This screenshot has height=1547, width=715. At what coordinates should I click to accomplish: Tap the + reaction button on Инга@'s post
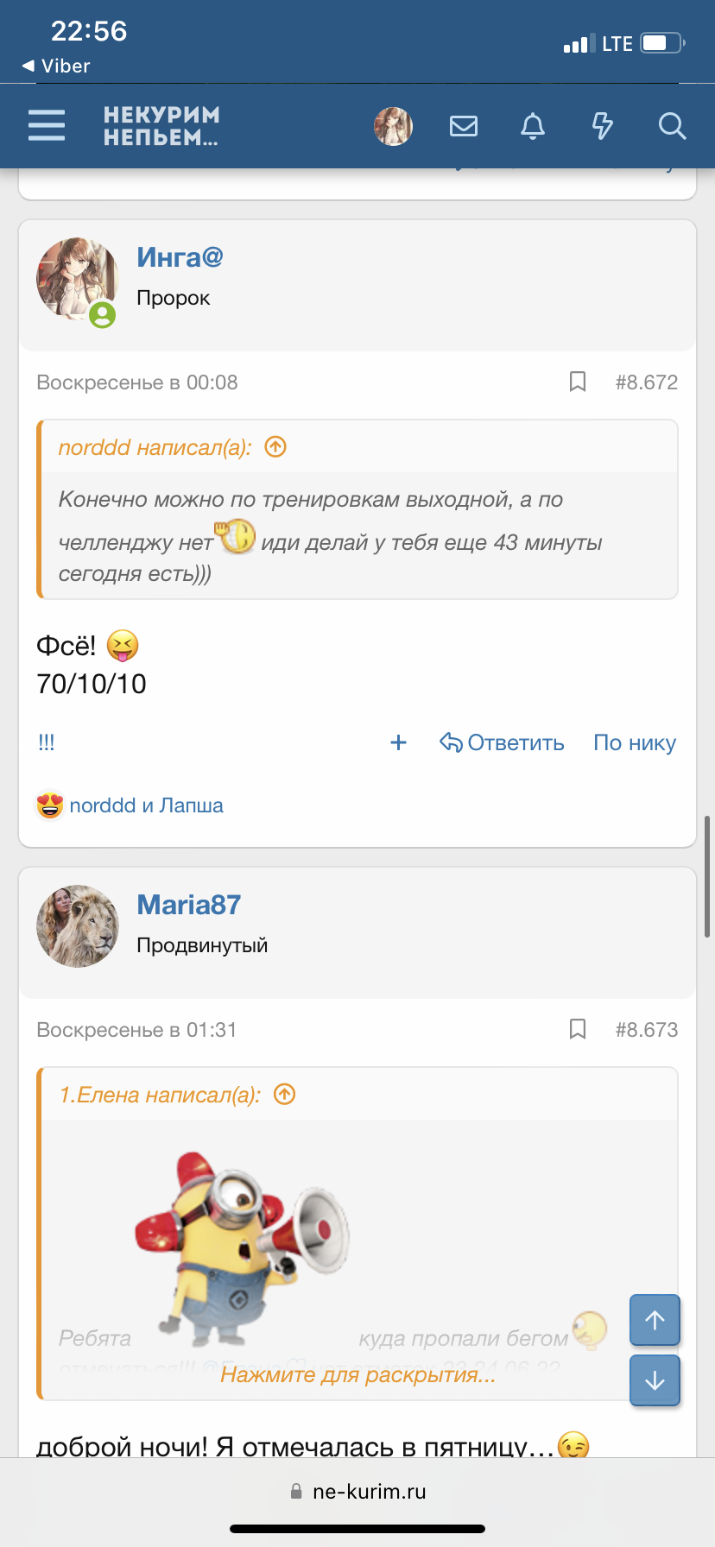(x=398, y=742)
